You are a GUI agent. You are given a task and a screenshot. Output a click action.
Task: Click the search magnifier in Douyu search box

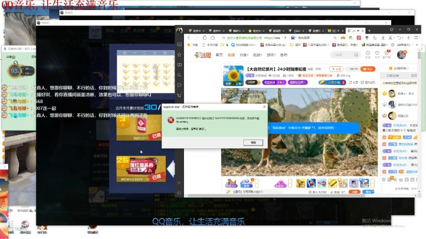click(356, 55)
